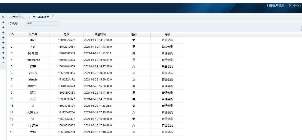Expand the fourth plus section in sidebar
302x140 pixels.
(x=3, y=38)
